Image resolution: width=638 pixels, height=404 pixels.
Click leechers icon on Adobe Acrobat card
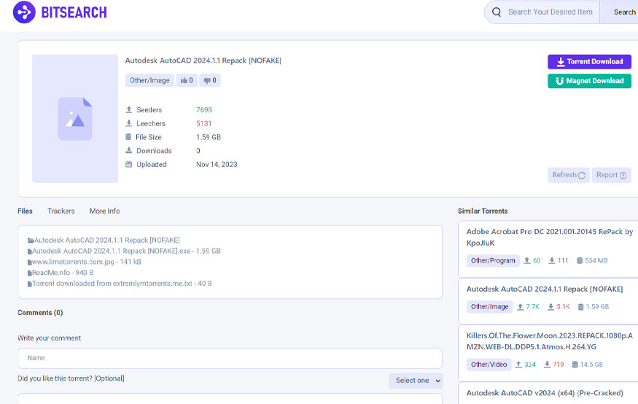click(x=552, y=260)
